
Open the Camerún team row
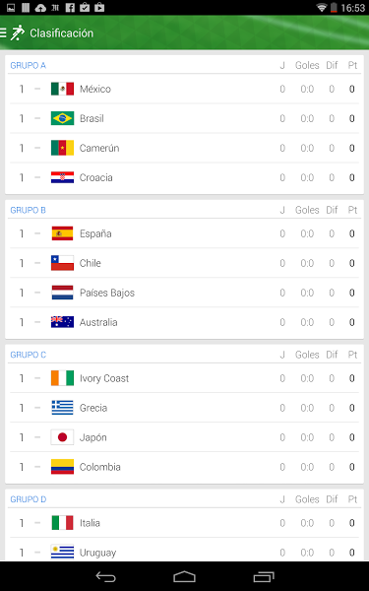tap(185, 148)
